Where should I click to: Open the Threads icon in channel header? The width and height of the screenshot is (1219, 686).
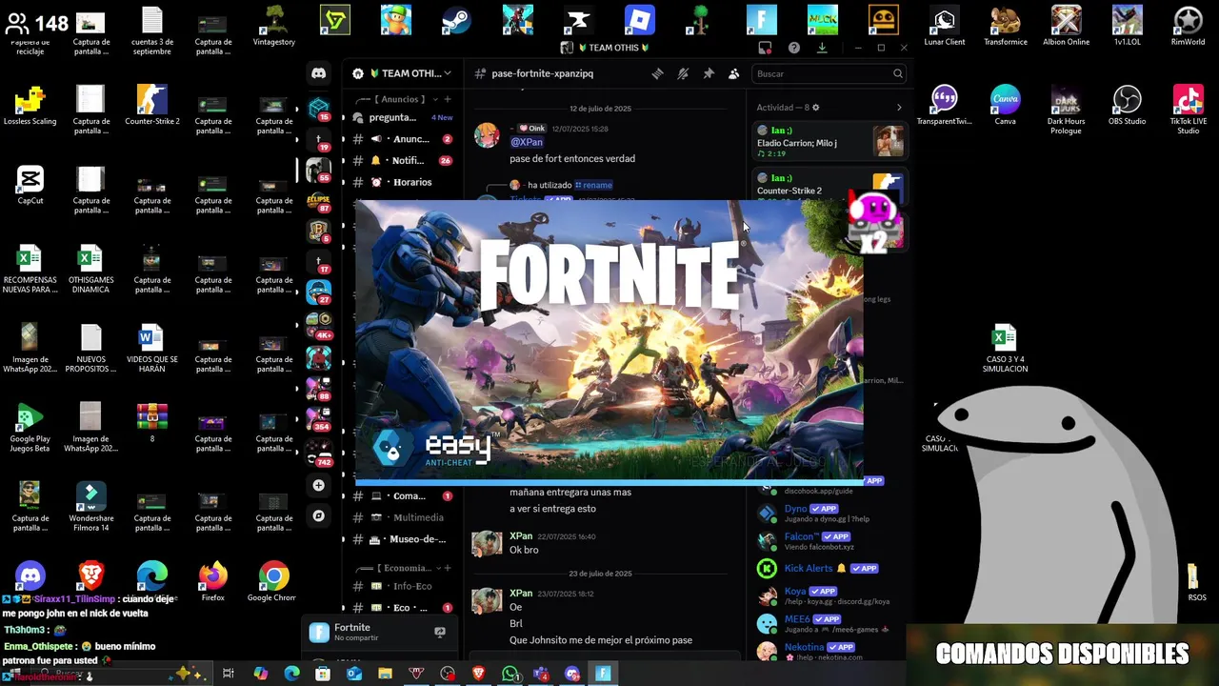[657, 73]
